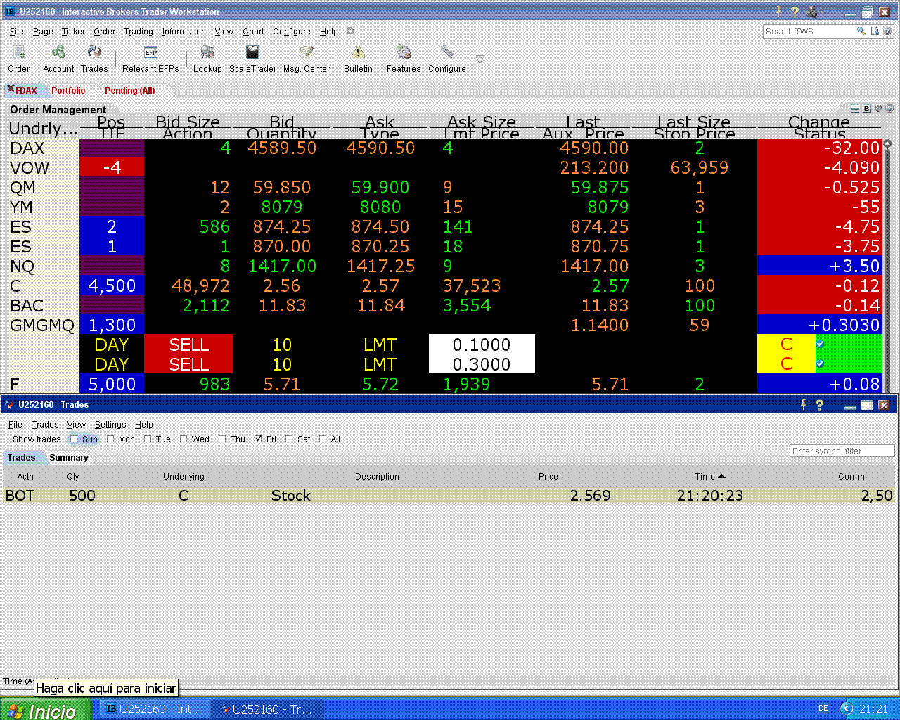Check the Wed trades checkbox
The width and height of the screenshot is (900, 720).
tap(184, 439)
